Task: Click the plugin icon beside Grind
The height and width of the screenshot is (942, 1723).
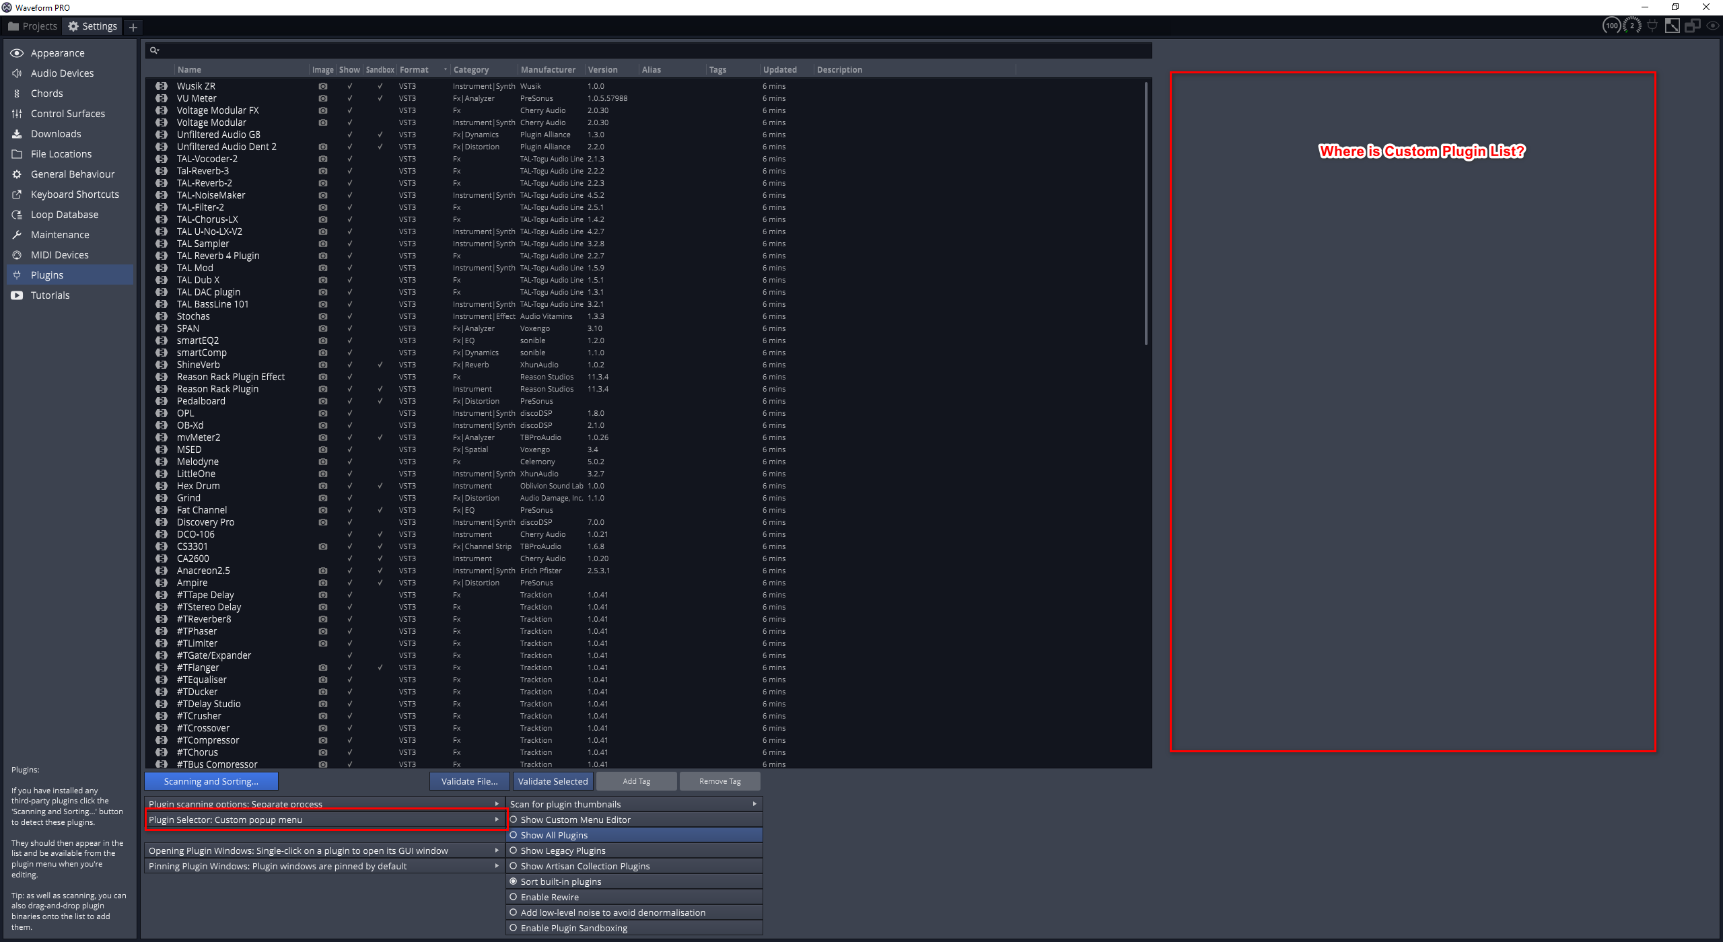Action: tap(162, 498)
